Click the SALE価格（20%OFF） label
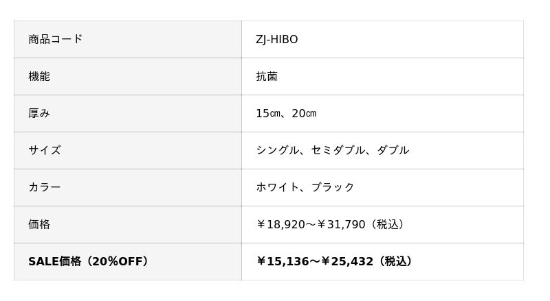Screen dimensions: 550x301 [x=89, y=261]
